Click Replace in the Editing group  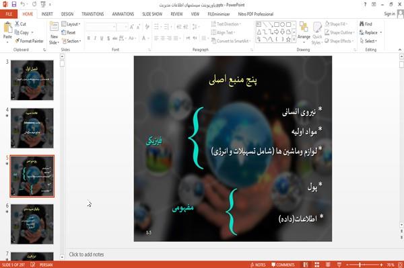click(368, 32)
